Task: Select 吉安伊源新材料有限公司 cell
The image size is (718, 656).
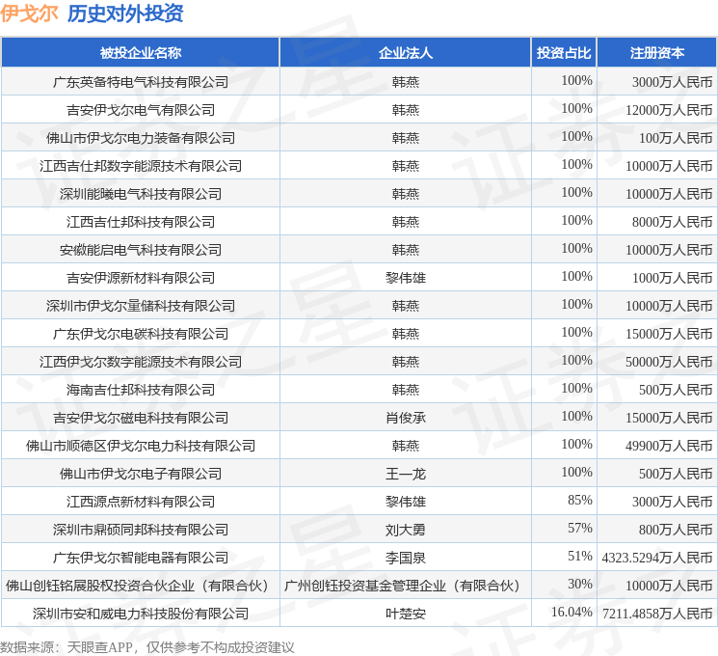Action: pos(141,278)
